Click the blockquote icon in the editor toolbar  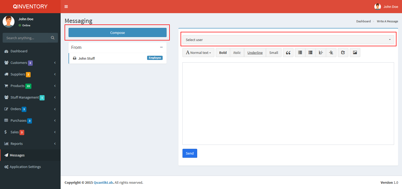288,53
